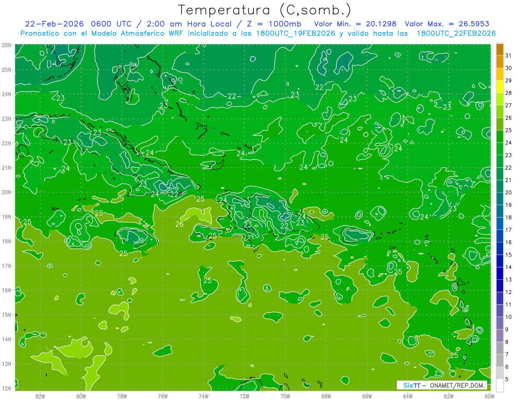Click the "80W" longitude axis label
The height and width of the screenshot is (402, 520).
(81, 396)
